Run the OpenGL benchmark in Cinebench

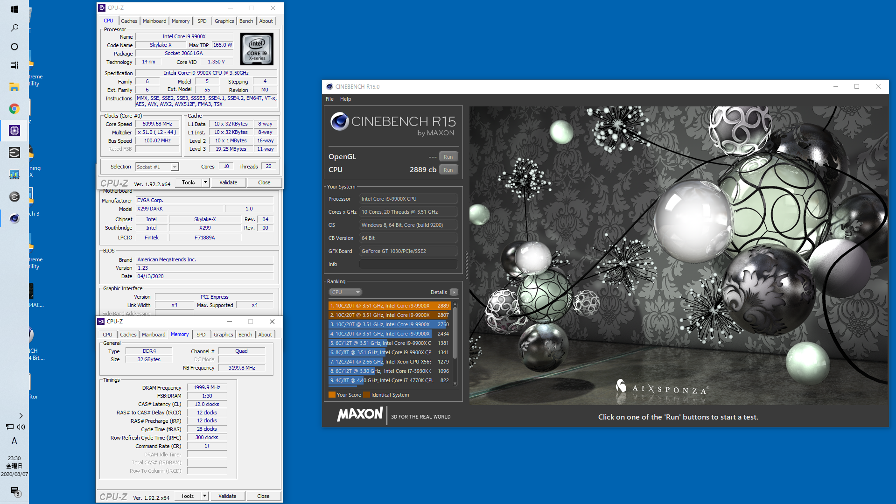point(448,157)
